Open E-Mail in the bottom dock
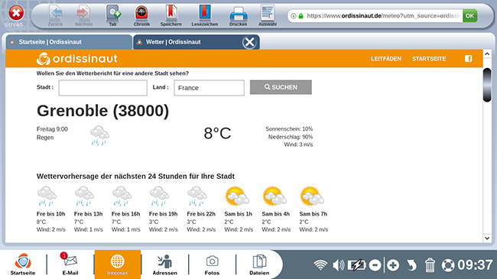 click(x=70, y=264)
